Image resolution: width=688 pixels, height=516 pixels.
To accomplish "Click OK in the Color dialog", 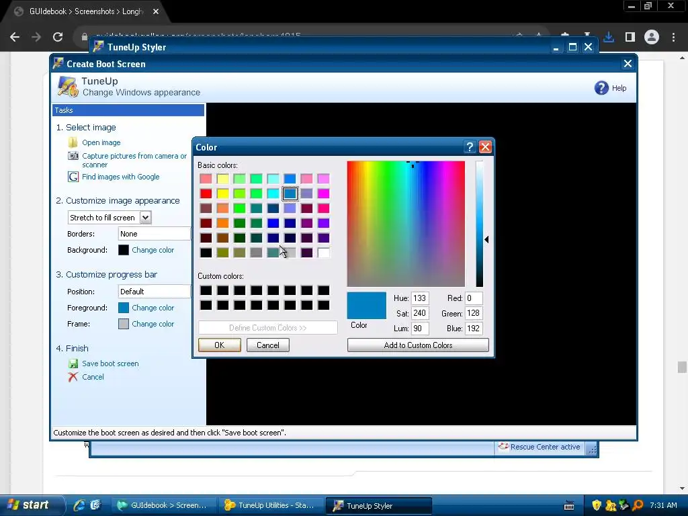I will [220, 345].
